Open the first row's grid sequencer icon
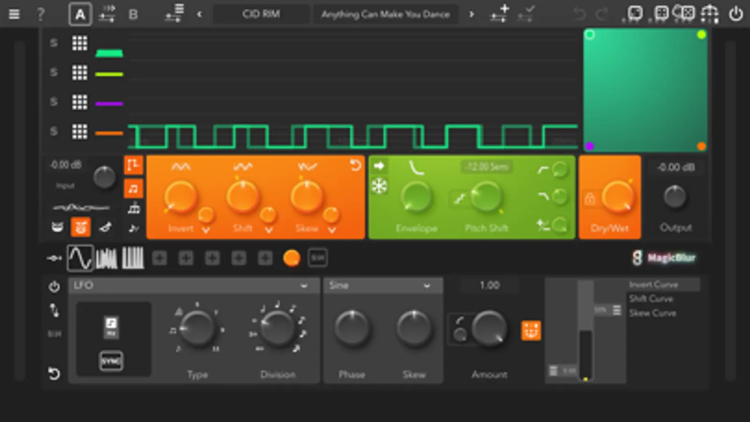Screen dimensions: 750x422 point(80,43)
